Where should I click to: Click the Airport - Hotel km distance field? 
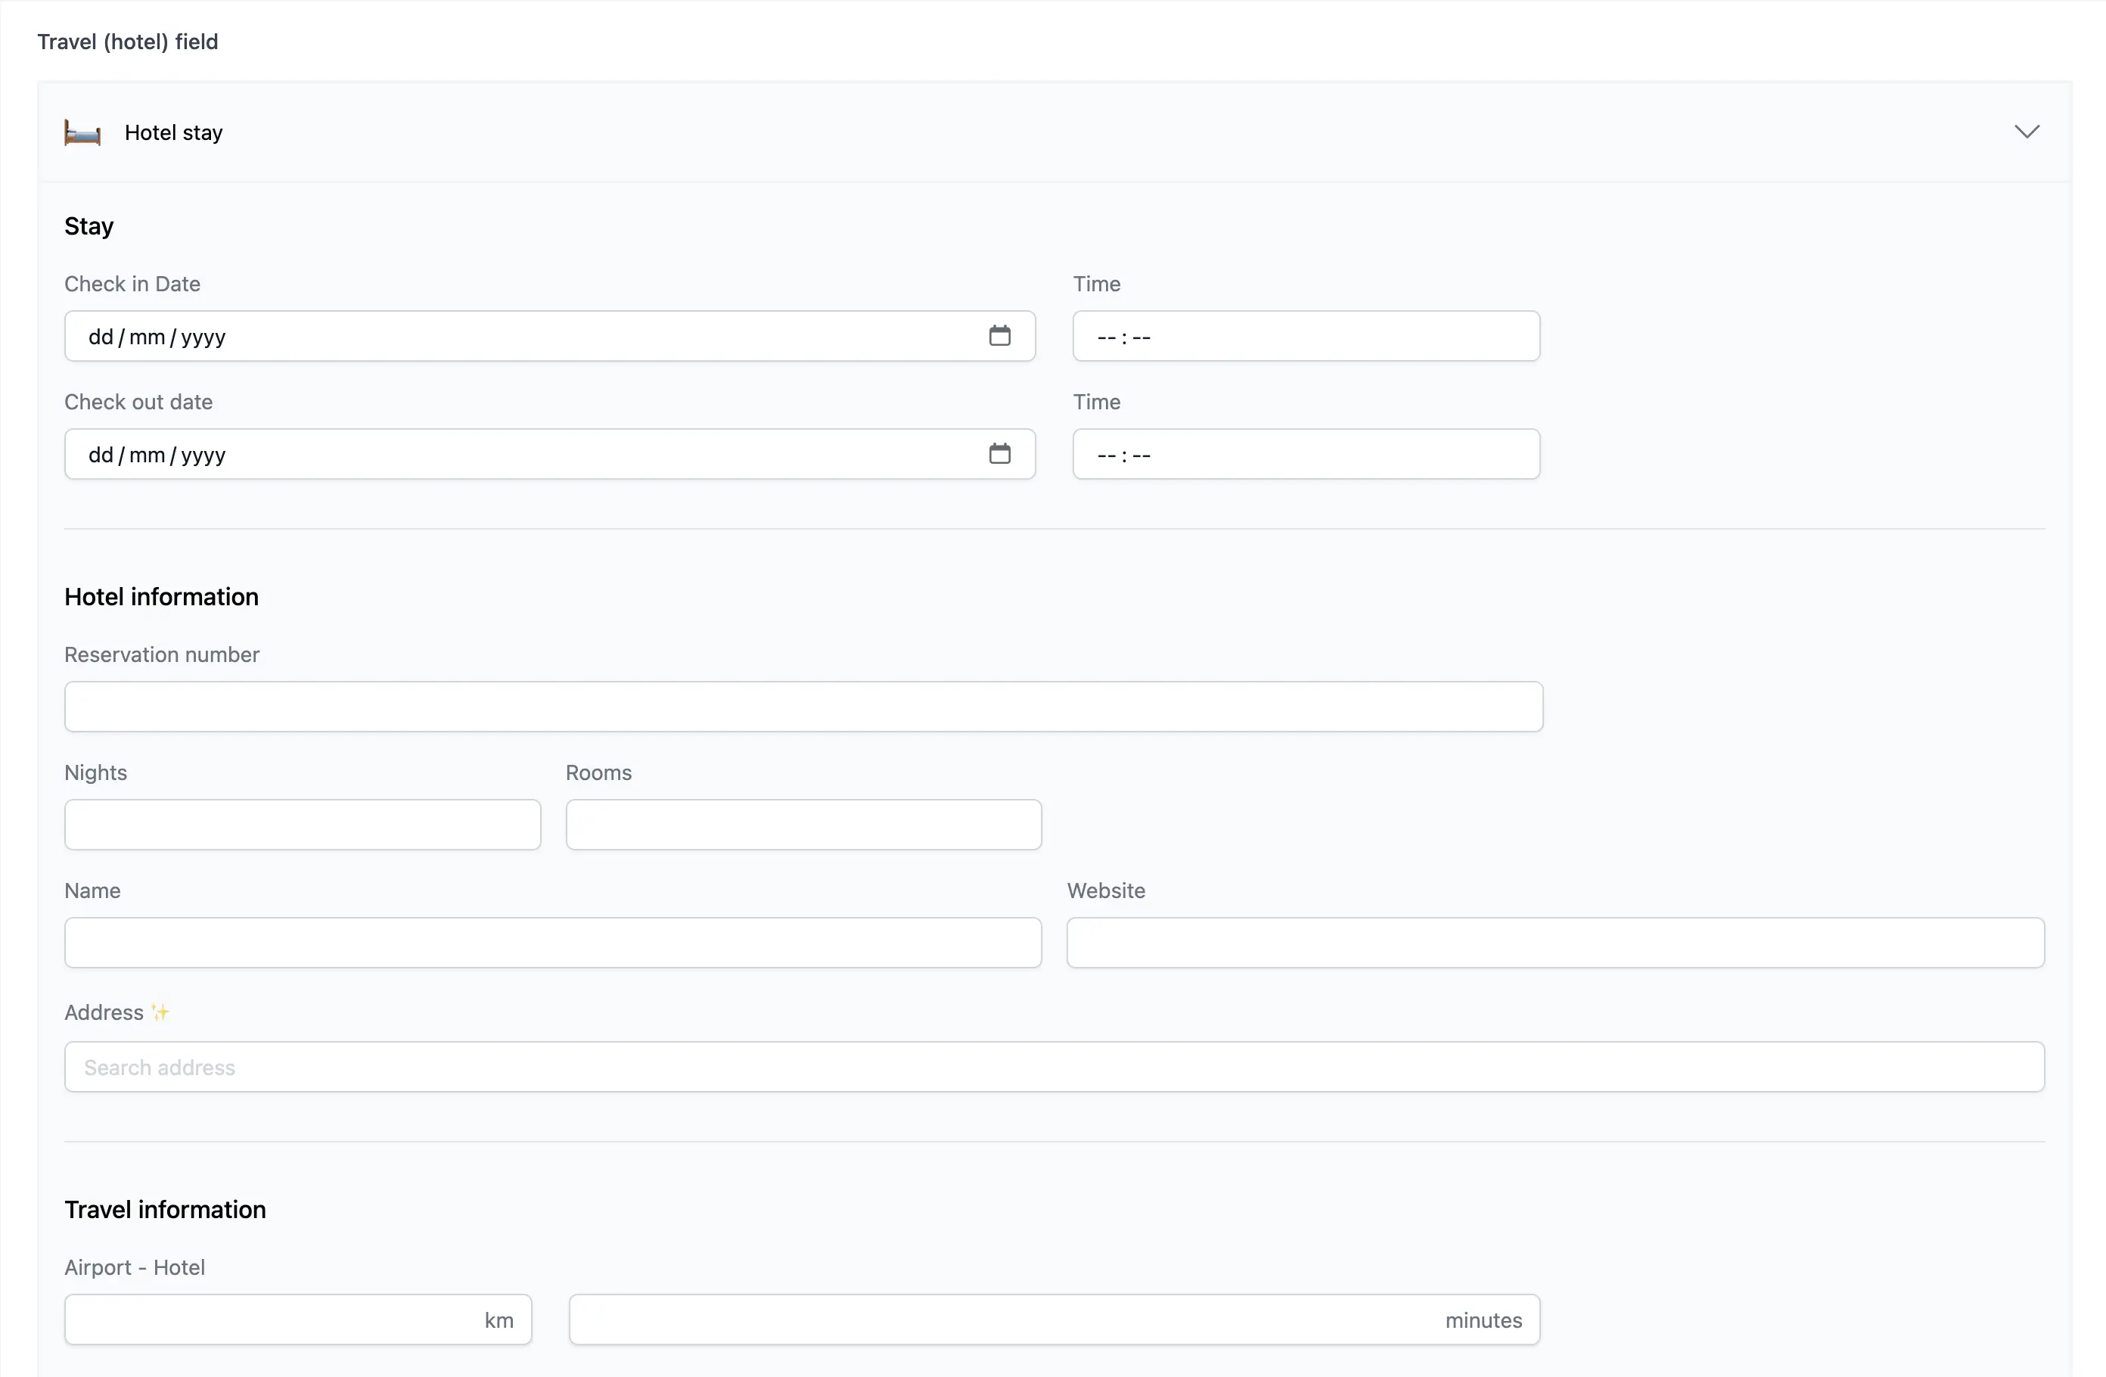275,1319
